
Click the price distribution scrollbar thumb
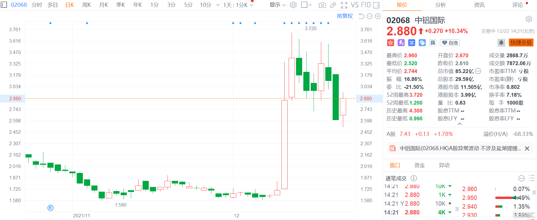pos(534,192)
